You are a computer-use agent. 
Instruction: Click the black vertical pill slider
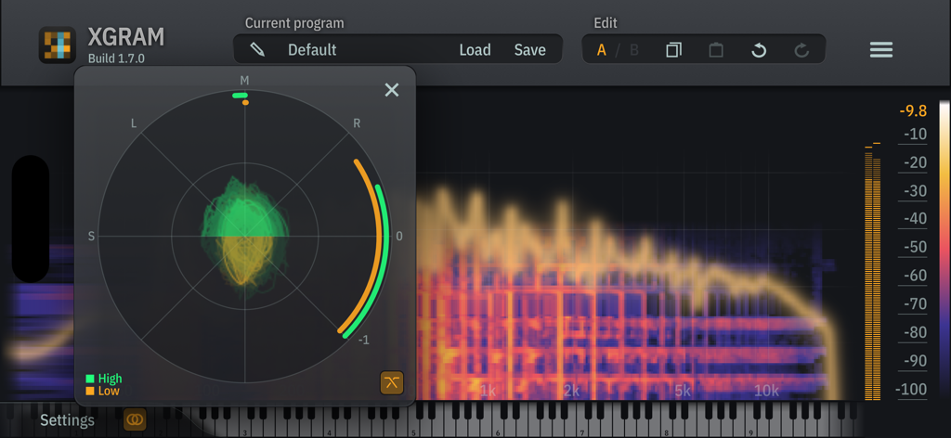(x=31, y=219)
